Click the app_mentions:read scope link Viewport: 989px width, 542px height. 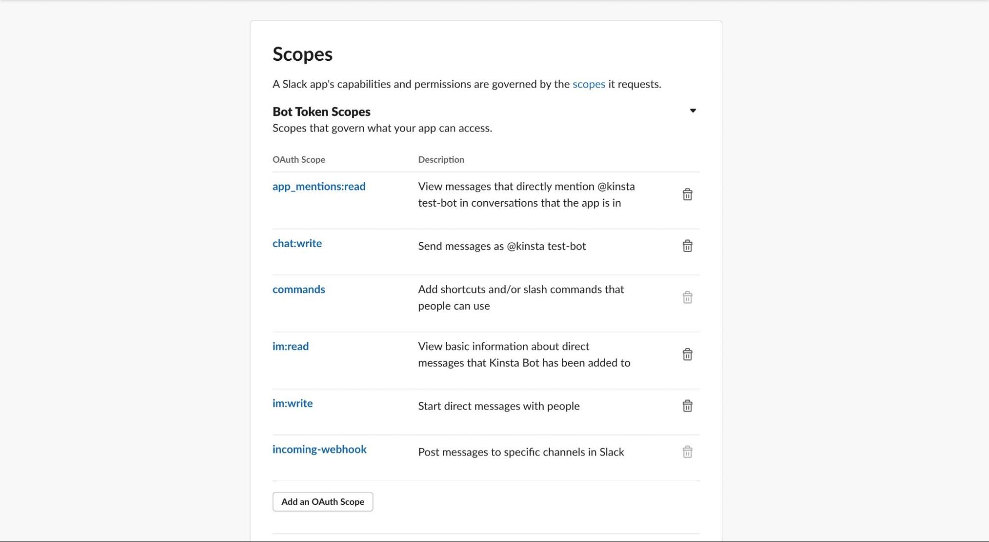coord(319,185)
